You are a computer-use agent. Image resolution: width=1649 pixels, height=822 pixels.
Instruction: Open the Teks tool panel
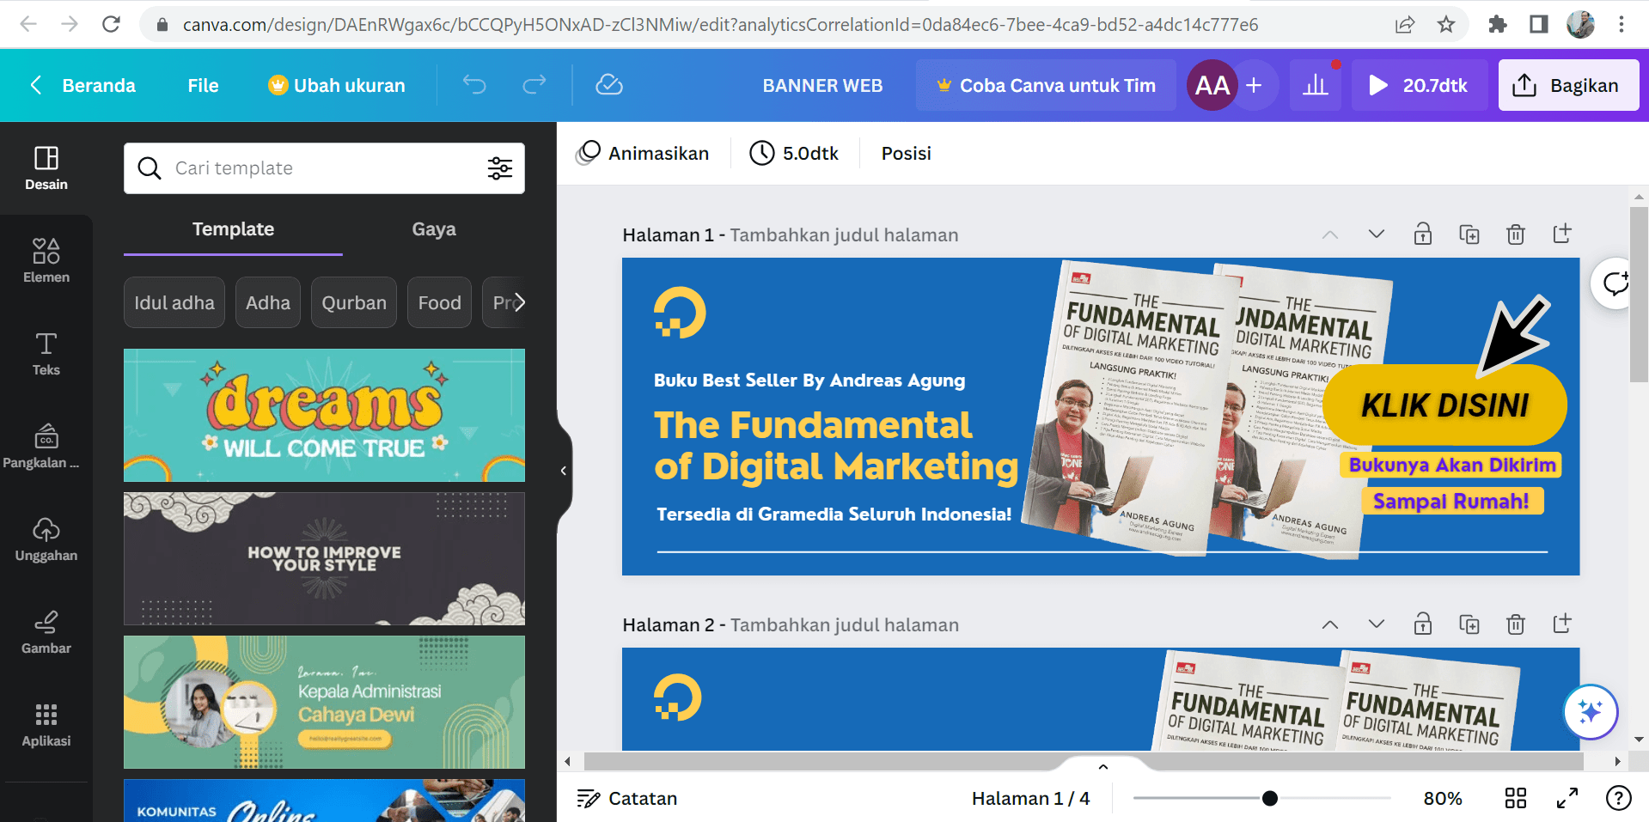coord(46,353)
